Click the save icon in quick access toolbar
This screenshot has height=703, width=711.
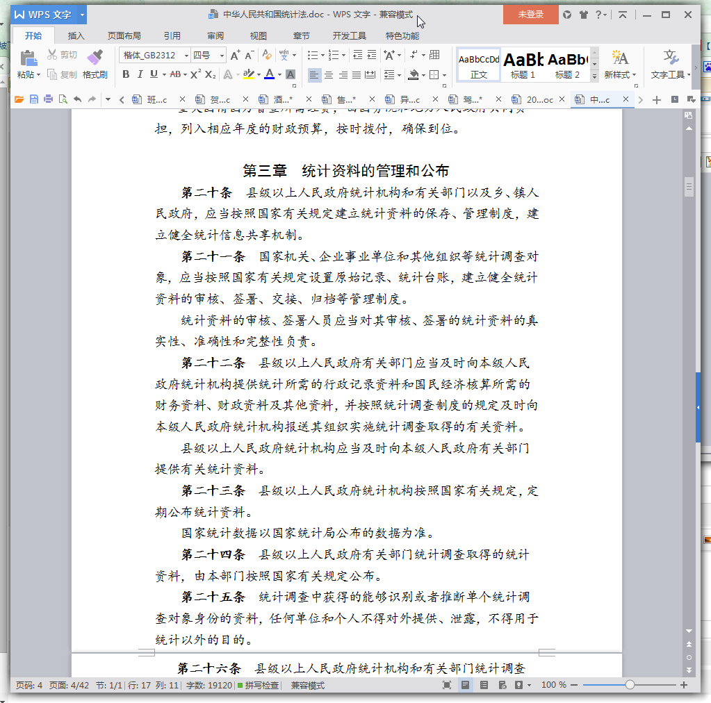(x=33, y=99)
